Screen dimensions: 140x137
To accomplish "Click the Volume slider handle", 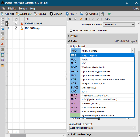I will tap(99, 119).
